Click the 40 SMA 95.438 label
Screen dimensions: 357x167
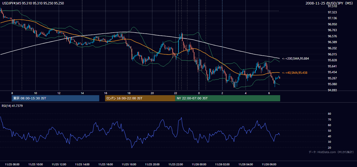294,73
